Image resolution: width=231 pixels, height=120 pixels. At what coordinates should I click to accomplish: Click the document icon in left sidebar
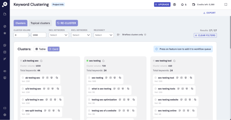(5, 14)
